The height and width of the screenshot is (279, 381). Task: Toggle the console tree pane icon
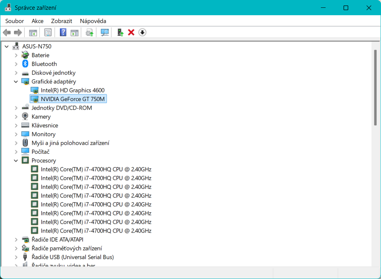[33, 32]
